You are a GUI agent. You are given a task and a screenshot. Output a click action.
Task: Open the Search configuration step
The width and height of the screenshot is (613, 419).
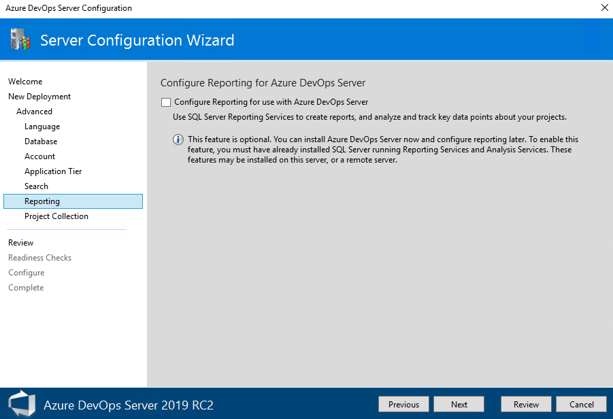click(36, 186)
